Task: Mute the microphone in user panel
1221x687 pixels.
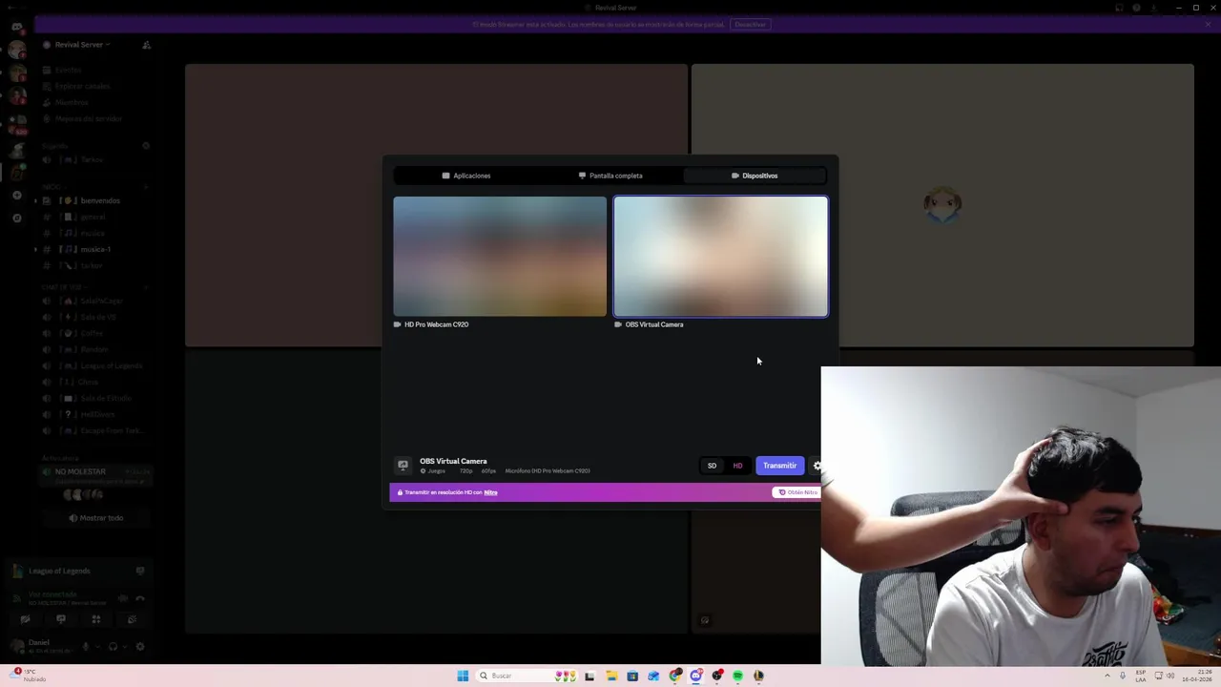Action: (85, 646)
